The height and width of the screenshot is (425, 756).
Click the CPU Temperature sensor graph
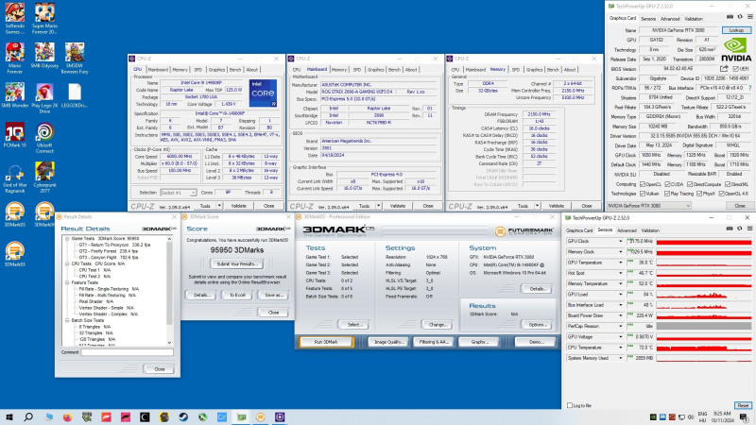pos(703,347)
